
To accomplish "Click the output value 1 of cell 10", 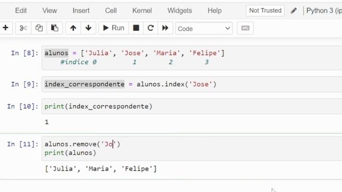I will 46,122.
